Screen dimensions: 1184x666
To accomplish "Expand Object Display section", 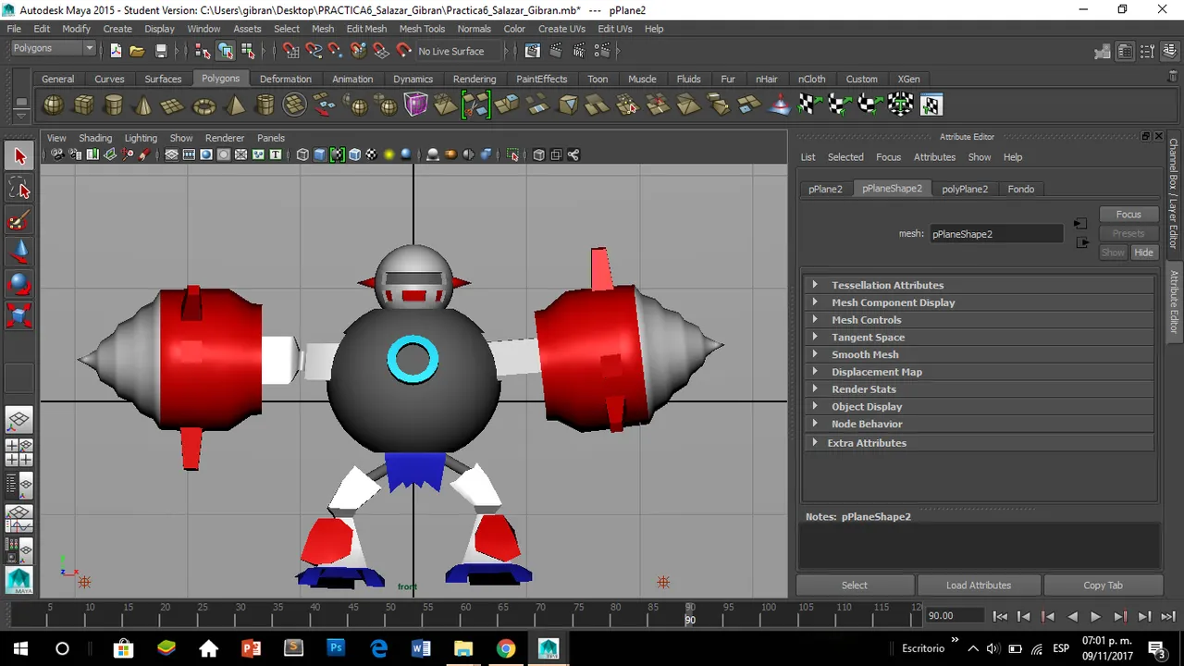I will coord(979,407).
